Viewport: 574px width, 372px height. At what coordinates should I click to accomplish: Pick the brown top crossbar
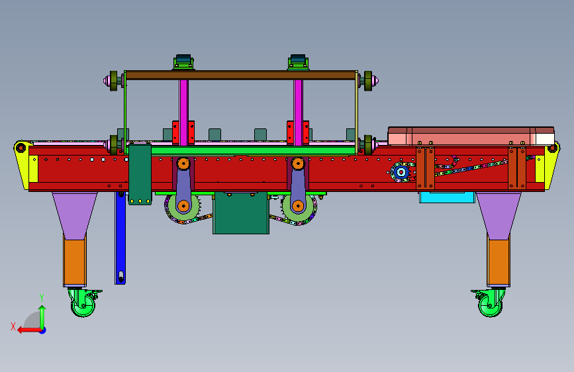(240, 75)
